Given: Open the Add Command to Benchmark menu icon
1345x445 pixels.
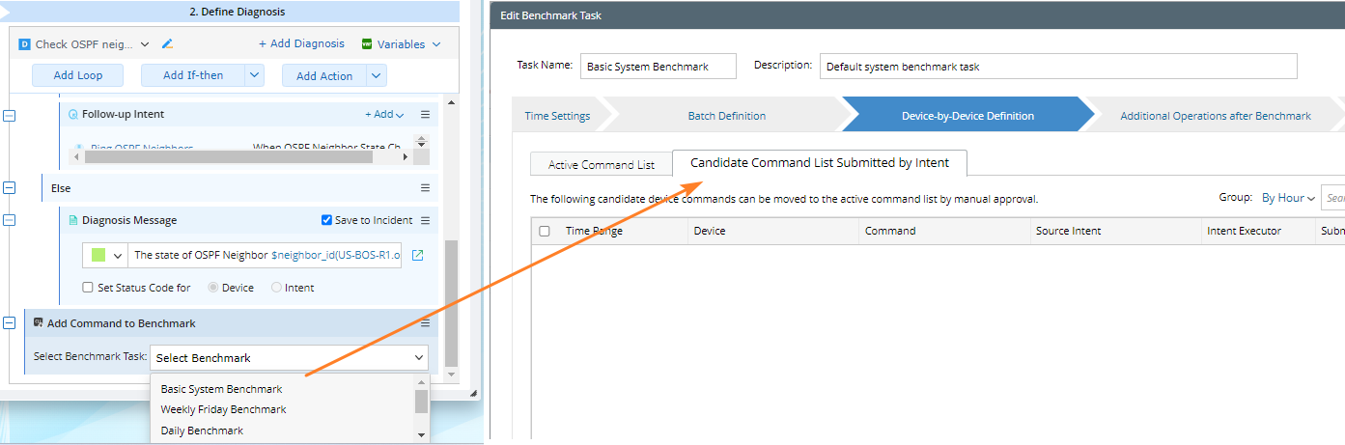Looking at the screenshot, I should [x=425, y=323].
